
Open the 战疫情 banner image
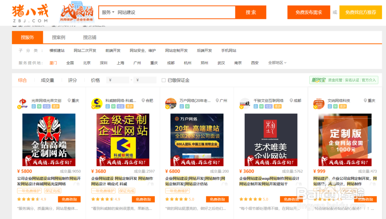[x=77, y=12]
